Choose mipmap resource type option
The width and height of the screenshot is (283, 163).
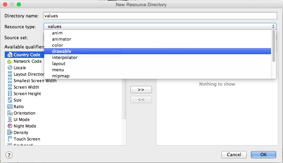(157, 76)
